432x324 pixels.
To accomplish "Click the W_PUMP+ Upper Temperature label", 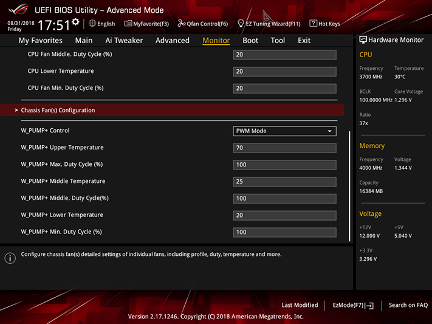I will pos(62,147).
